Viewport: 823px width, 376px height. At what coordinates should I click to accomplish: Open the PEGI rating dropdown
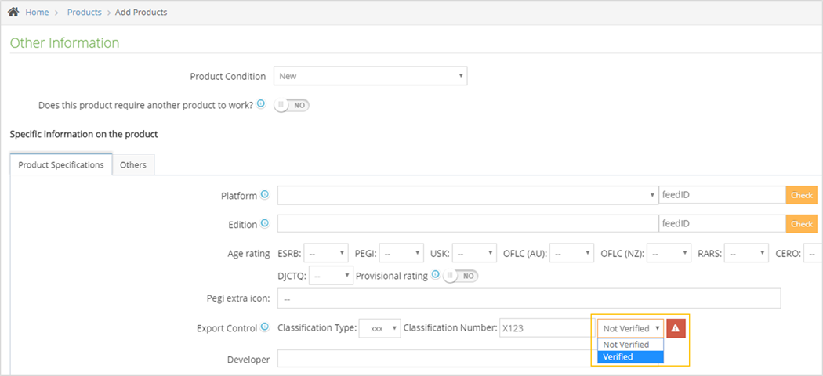(x=403, y=254)
